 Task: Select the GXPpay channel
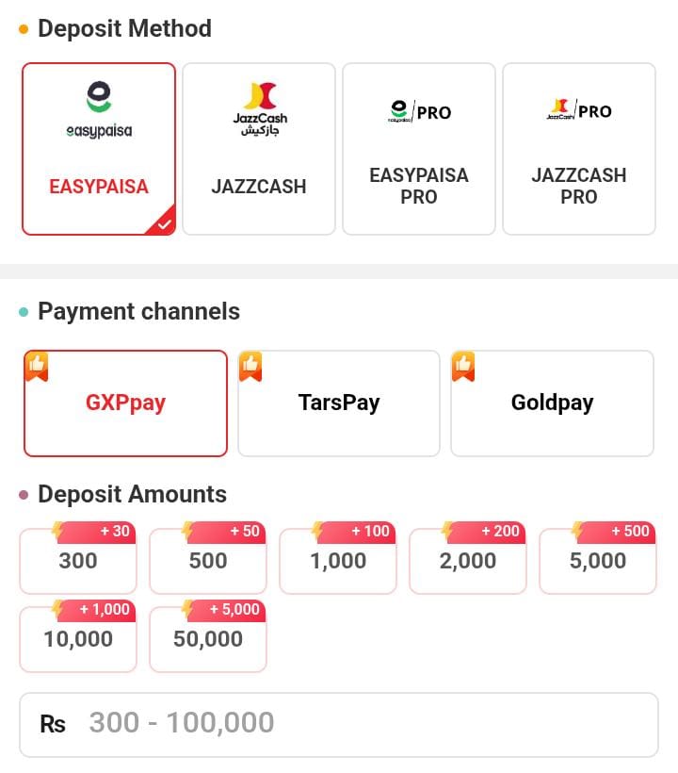[125, 403]
